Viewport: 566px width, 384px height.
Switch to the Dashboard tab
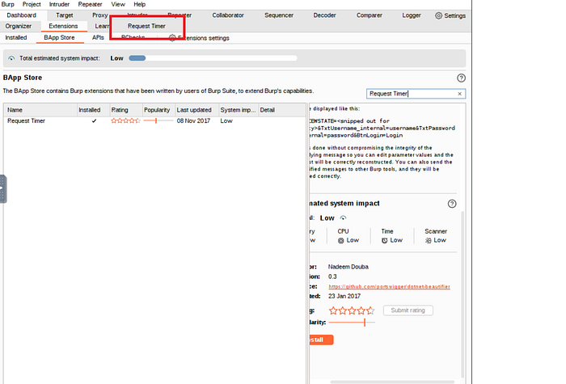tap(21, 15)
